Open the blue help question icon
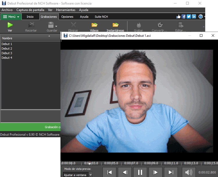Screen dimensions: 218x177 (x=201, y=17)
